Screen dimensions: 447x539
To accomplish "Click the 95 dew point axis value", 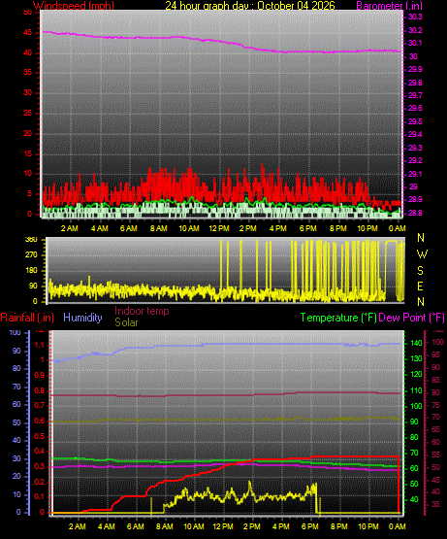I will pos(435,354).
